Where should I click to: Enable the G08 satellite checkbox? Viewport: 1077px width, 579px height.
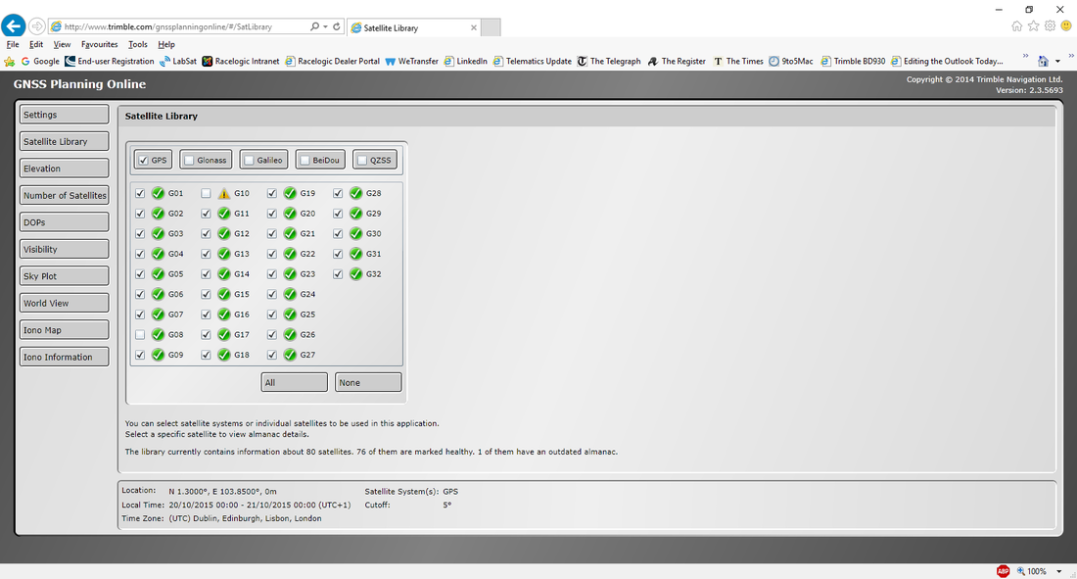click(x=141, y=335)
